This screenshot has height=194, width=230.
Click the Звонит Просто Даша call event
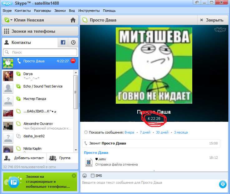[151, 143]
